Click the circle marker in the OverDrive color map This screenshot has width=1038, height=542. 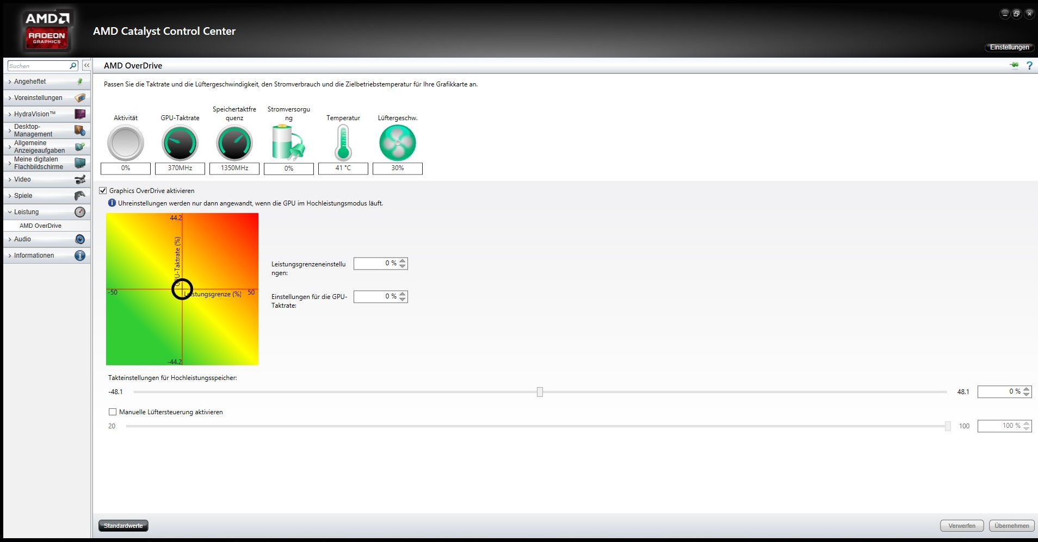[182, 289]
